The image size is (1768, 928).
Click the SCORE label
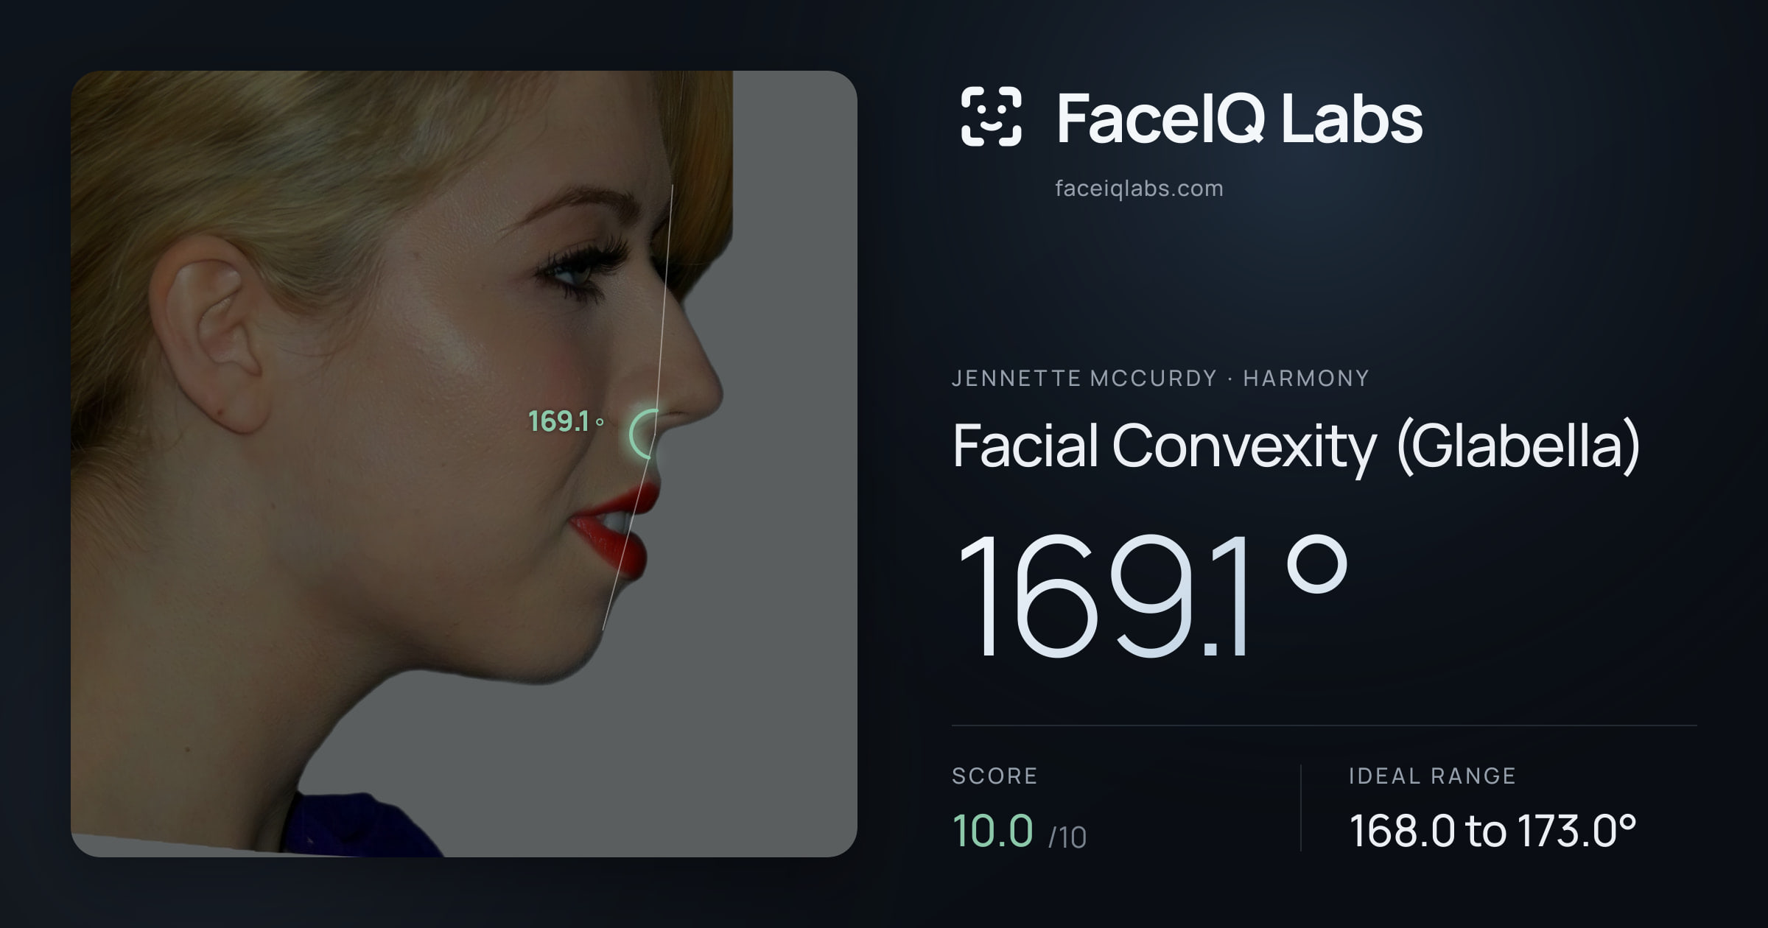point(994,776)
